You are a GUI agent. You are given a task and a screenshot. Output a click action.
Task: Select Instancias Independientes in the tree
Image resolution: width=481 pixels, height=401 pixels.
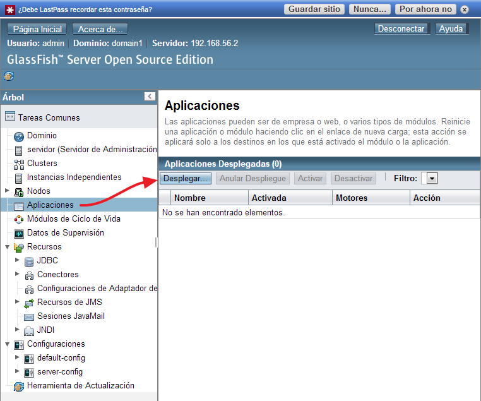(74, 177)
